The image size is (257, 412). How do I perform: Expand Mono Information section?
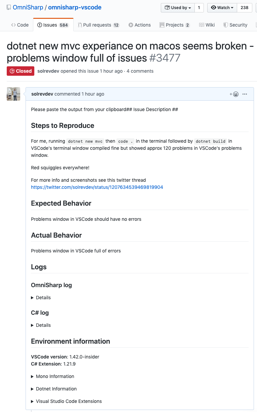[x=53, y=376]
